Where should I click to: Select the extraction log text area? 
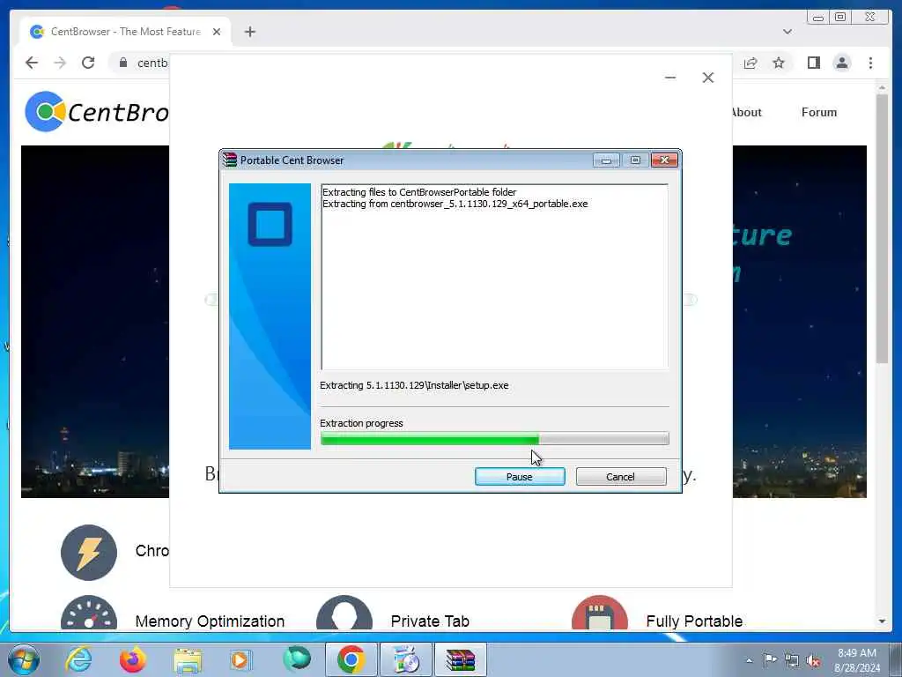point(495,277)
